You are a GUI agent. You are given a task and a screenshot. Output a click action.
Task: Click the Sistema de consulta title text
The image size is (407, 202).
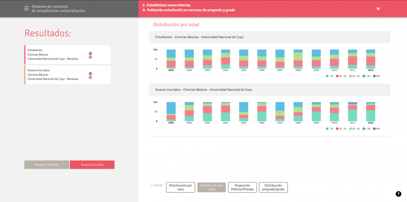click(58, 9)
